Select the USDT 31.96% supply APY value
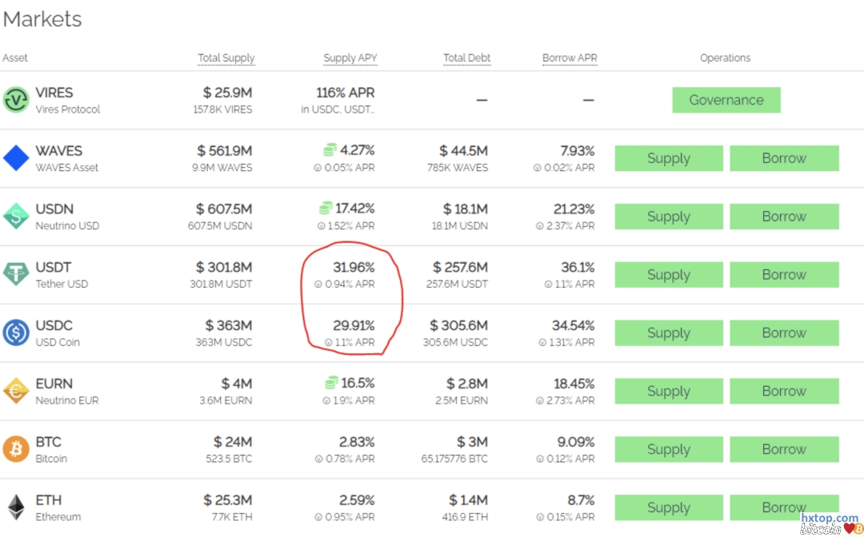 tap(354, 268)
